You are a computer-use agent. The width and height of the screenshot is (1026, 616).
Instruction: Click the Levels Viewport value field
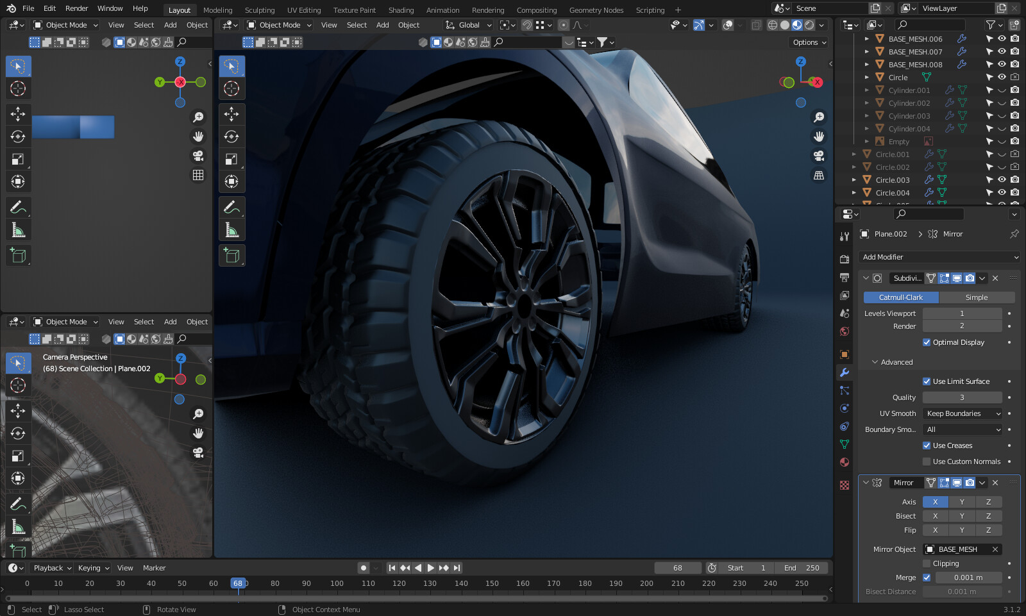[x=962, y=313]
